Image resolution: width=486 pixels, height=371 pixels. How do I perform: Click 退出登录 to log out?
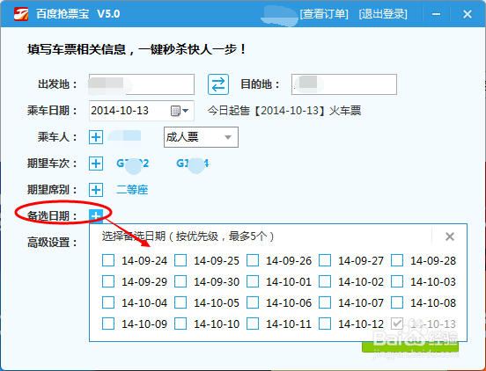pyautogui.click(x=383, y=14)
